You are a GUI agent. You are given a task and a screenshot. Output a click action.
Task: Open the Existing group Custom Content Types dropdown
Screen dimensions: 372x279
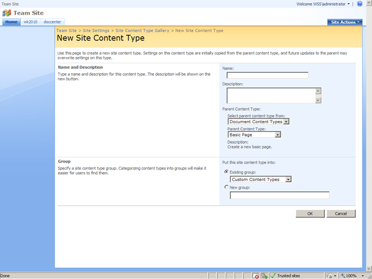click(261, 180)
